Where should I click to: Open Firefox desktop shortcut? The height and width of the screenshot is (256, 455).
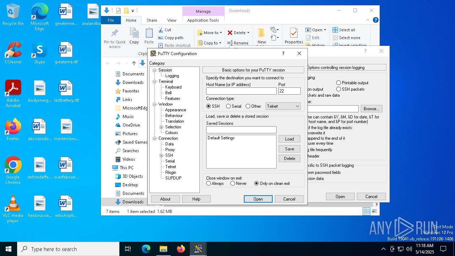(x=13, y=129)
